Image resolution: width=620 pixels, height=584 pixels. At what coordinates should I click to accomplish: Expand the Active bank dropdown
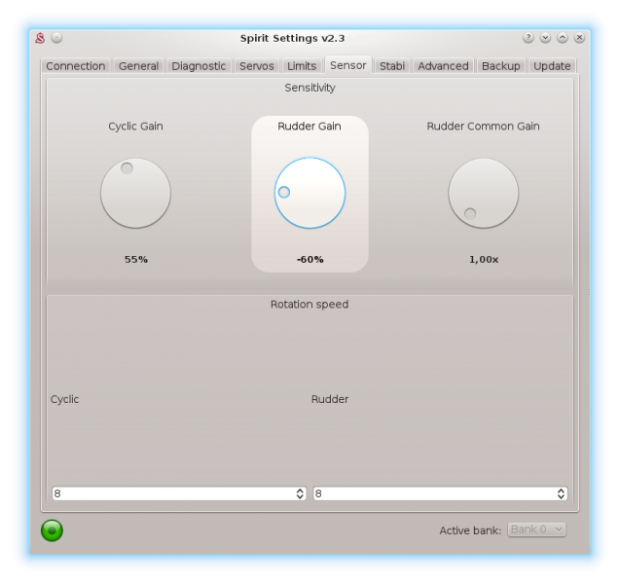point(536,529)
